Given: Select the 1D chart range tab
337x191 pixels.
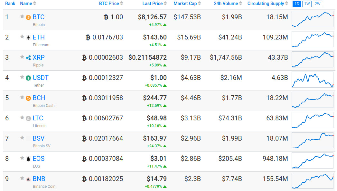Looking at the screenshot, I should click(x=297, y=4).
